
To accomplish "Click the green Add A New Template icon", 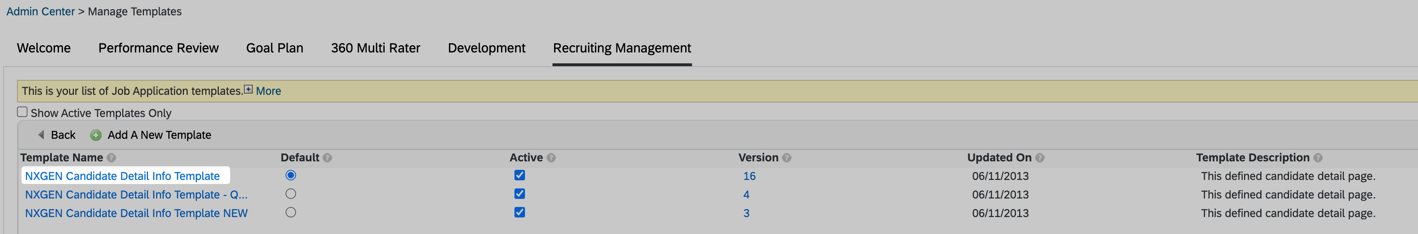I will (96, 135).
